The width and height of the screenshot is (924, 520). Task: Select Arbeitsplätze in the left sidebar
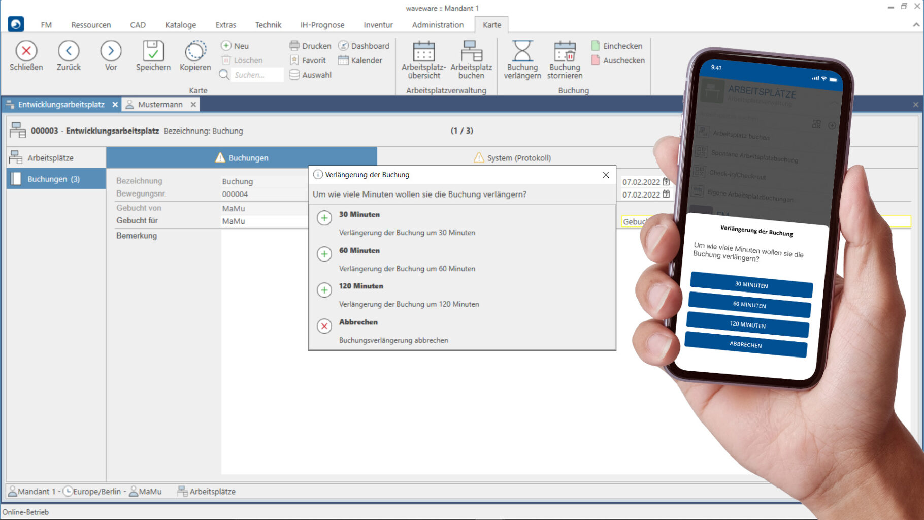50,158
